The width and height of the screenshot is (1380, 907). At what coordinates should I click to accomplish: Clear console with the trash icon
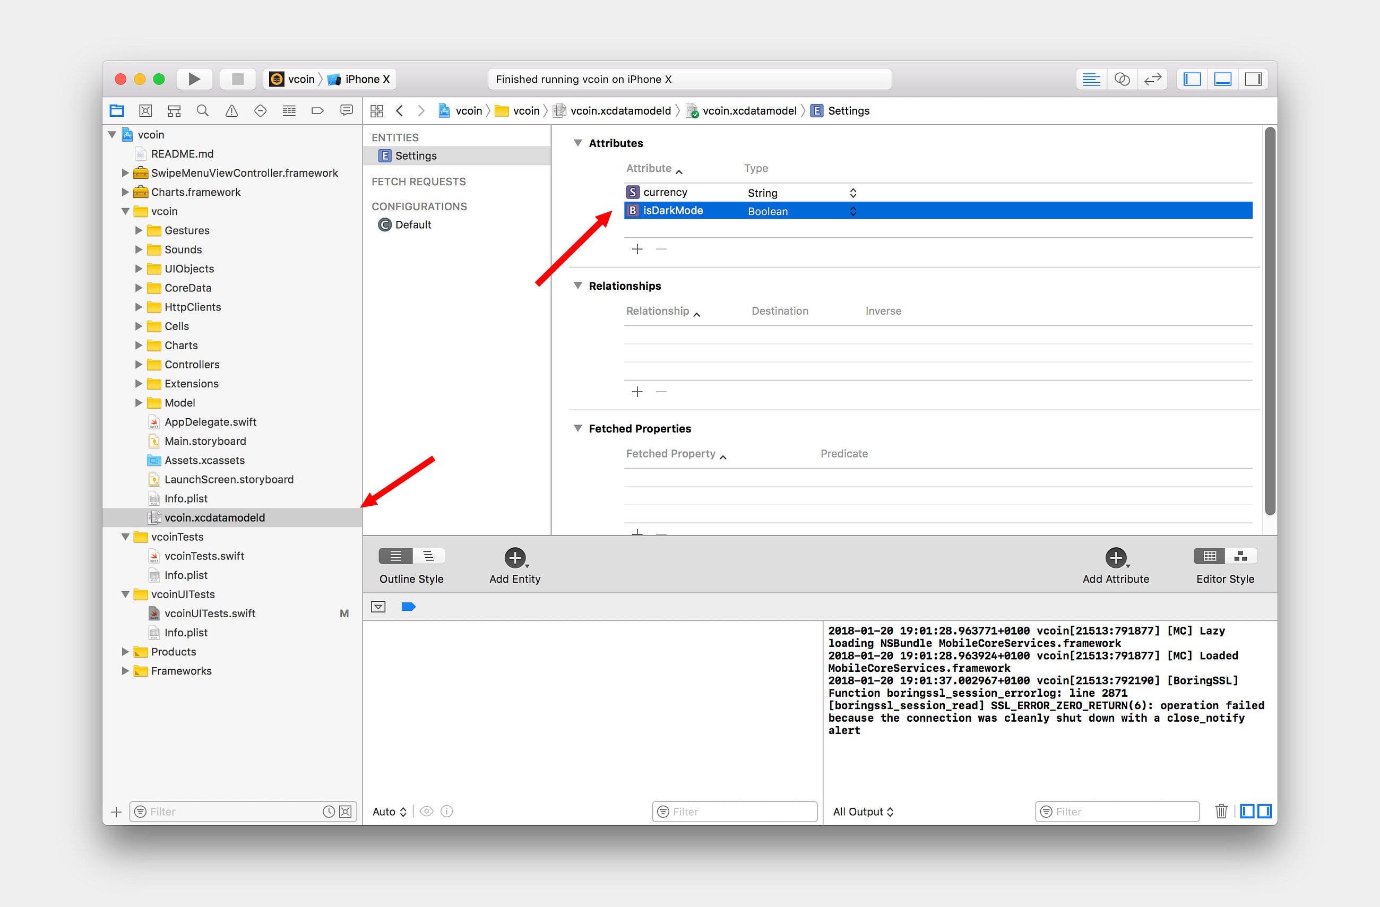1221,811
